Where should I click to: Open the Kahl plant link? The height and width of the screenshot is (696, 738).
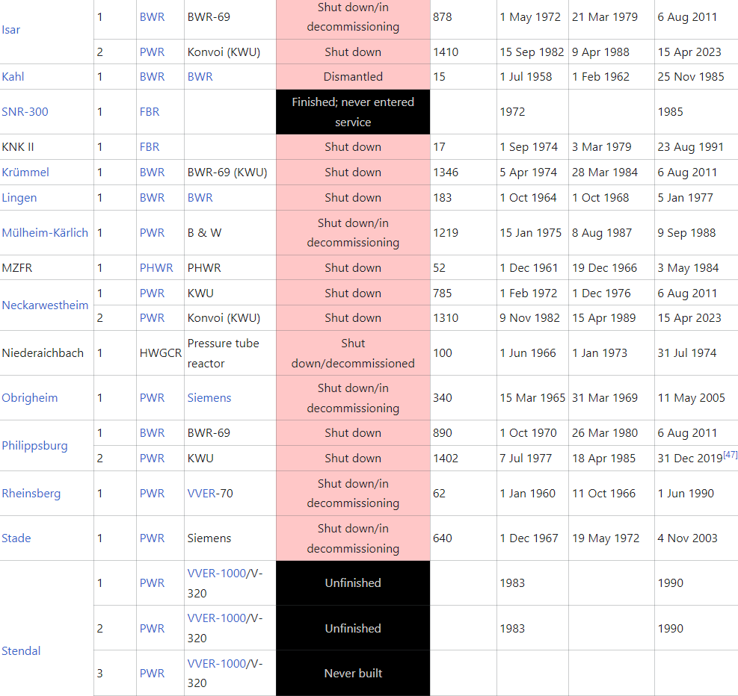13,77
